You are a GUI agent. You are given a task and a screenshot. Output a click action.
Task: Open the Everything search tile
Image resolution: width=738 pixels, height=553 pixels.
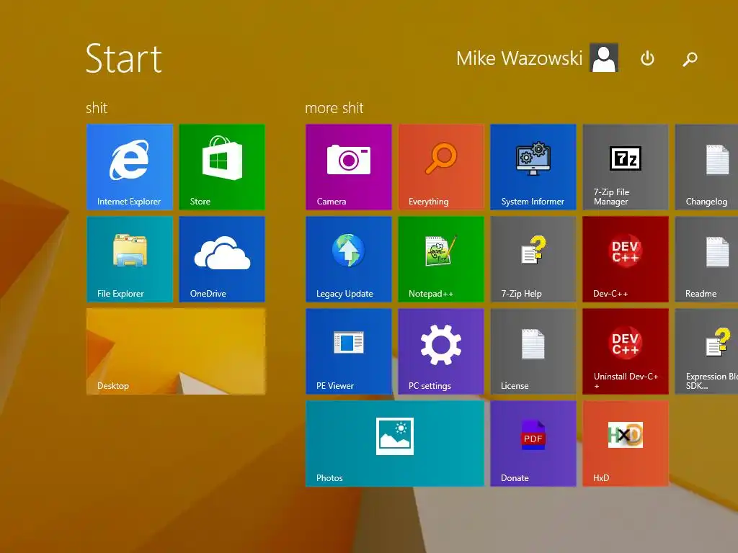441,167
